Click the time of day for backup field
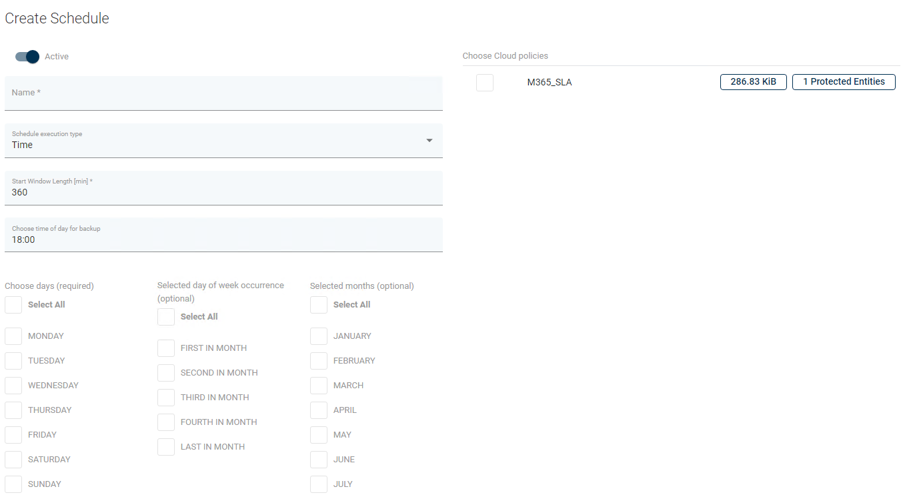907x497 pixels. pyautogui.click(x=223, y=235)
